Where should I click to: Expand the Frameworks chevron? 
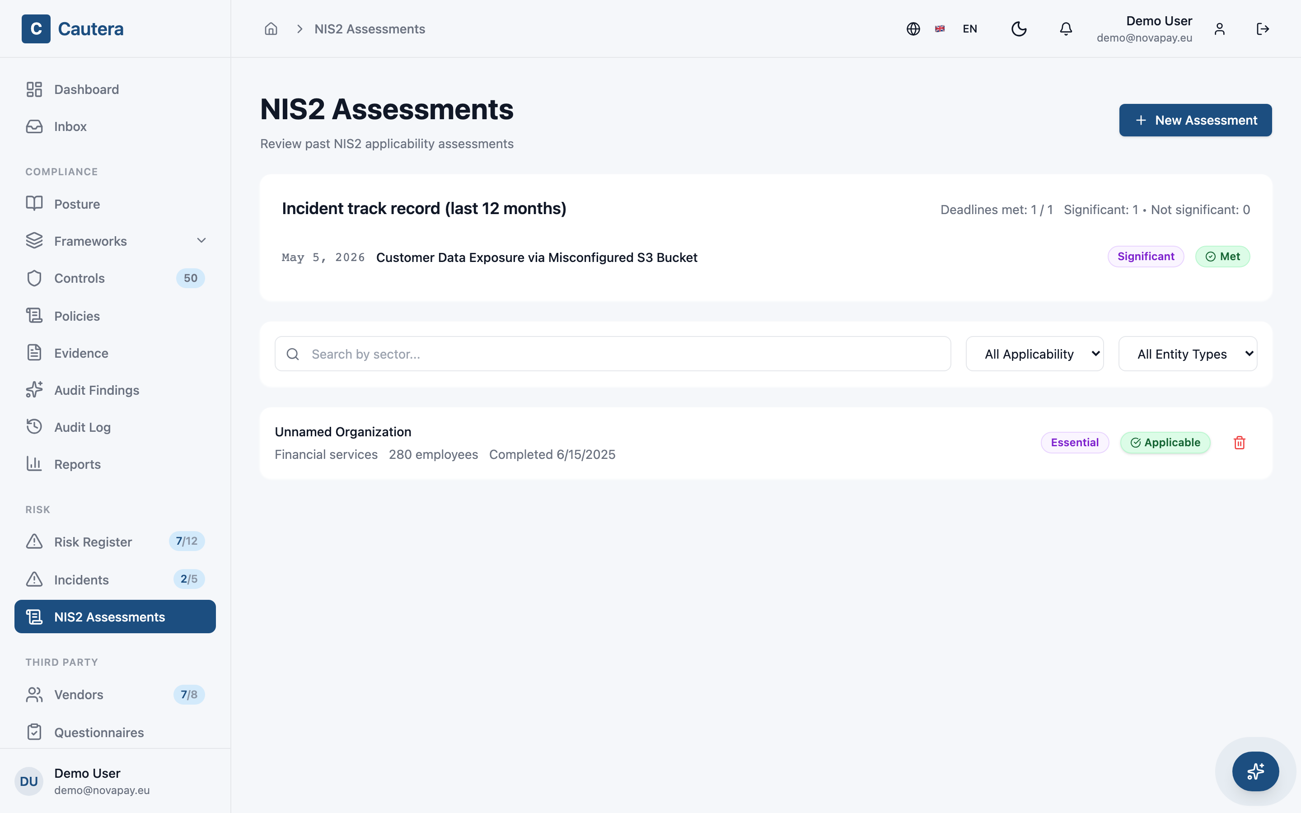[201, 240]
